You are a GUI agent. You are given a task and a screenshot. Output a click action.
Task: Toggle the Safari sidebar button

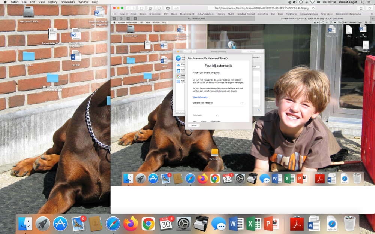141,8
